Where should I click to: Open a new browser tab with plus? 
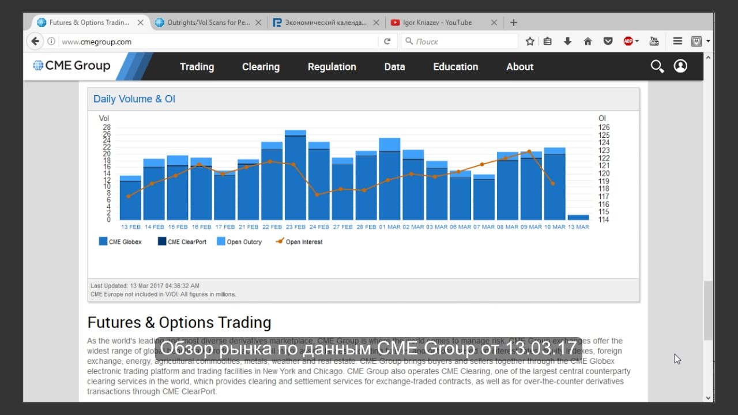[x=514, y=22]
